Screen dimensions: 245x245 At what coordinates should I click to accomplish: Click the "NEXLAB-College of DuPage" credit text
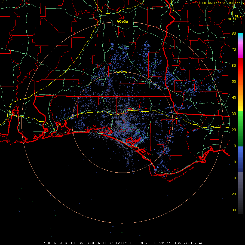pos(217,3)
